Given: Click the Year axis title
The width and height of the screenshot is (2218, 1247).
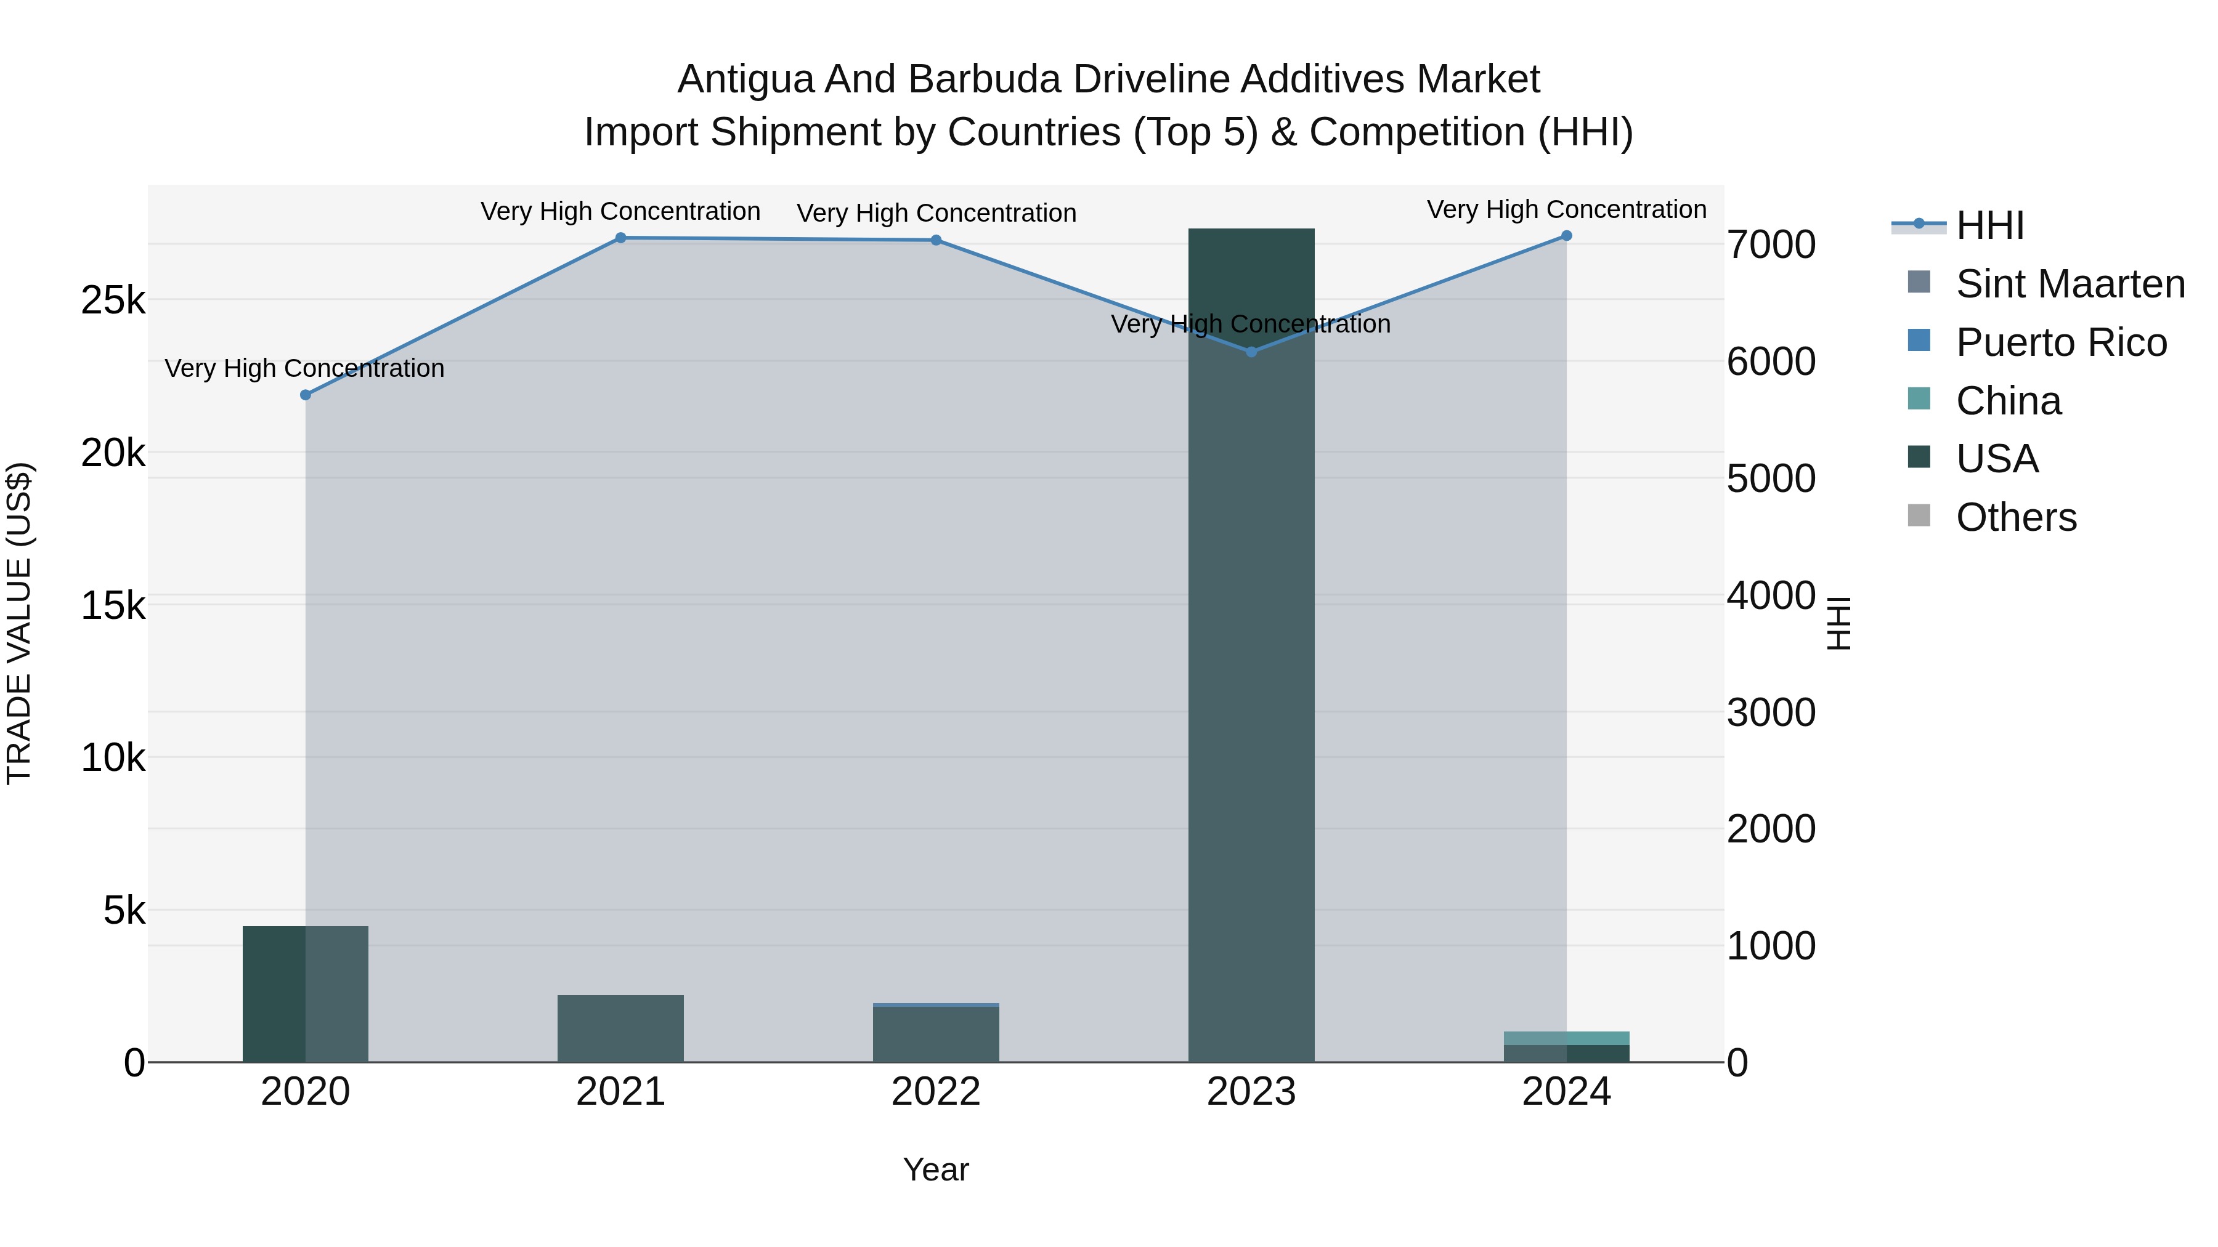Looking at the screenshot, I should click(x=936, y=1169).
